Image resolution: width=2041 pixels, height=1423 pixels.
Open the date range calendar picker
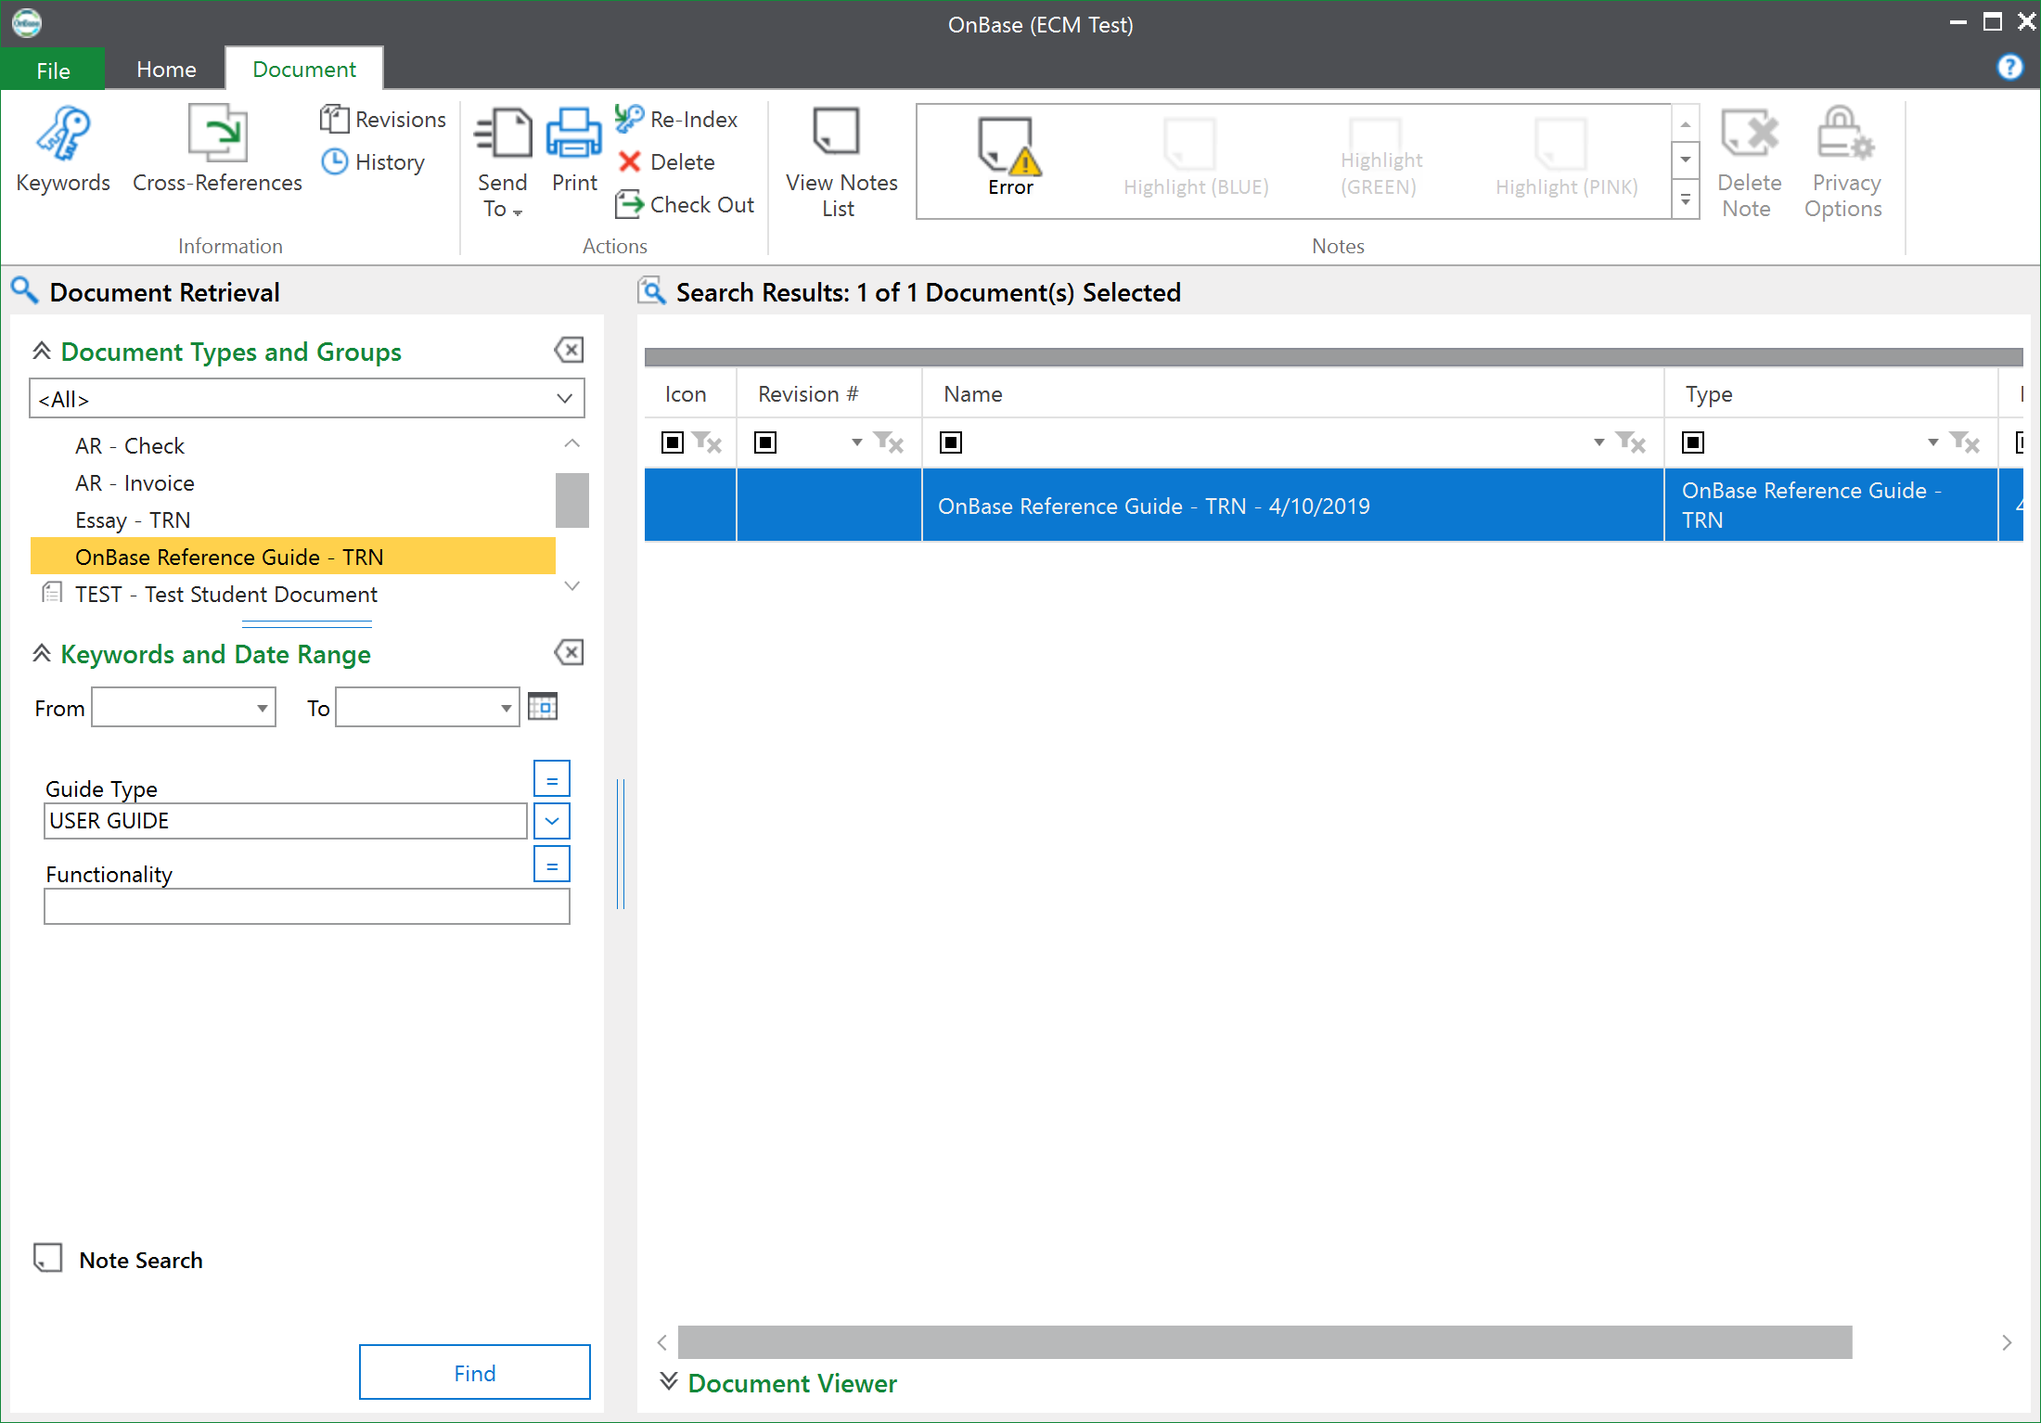(x=543, y=707)
